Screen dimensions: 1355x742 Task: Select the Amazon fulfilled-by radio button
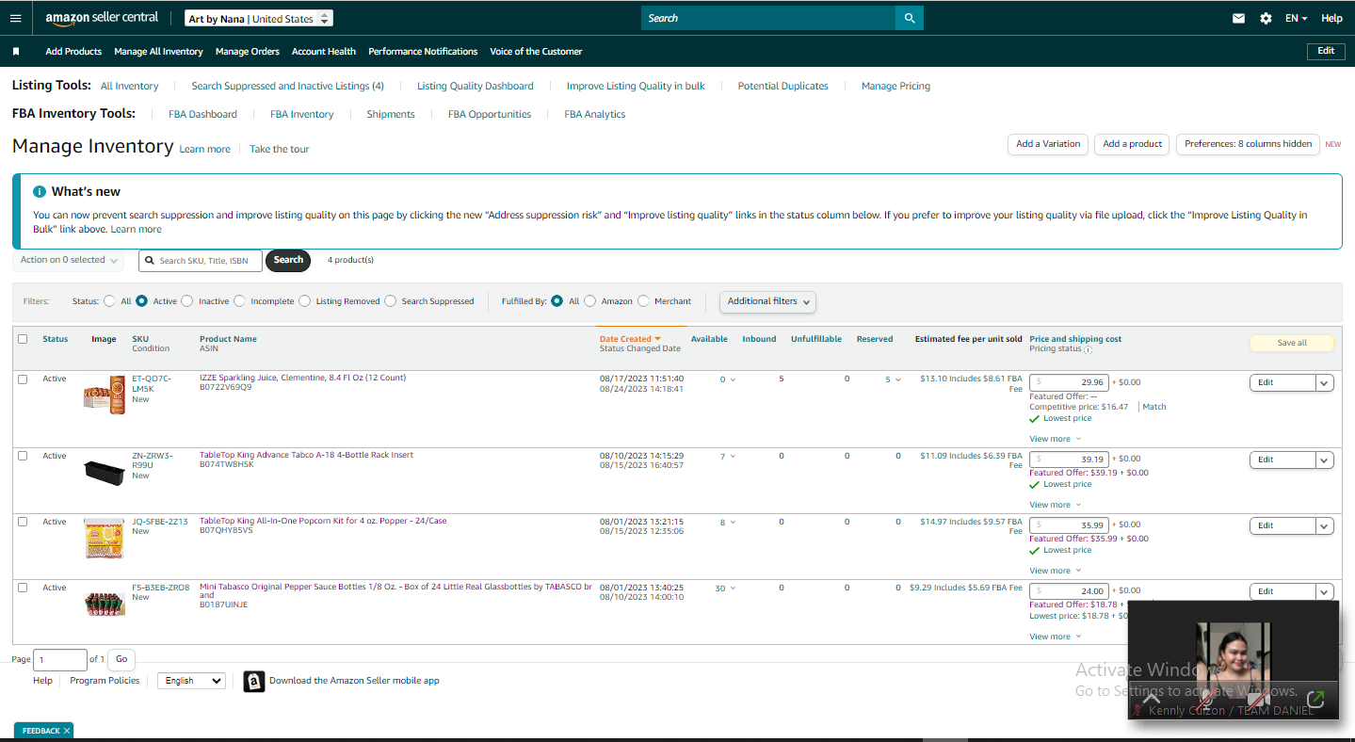(x=589, y=301)
